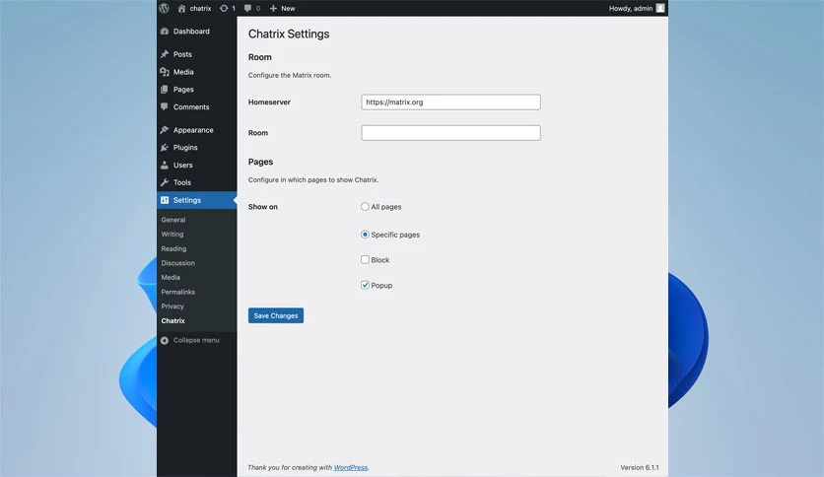This screenshot has height=477, width=824.
Task: Click the Collapse menu label
Action: [x=196, y=340]
